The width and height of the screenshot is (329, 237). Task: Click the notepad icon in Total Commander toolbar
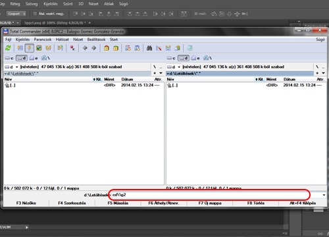[x=190, y=48]
